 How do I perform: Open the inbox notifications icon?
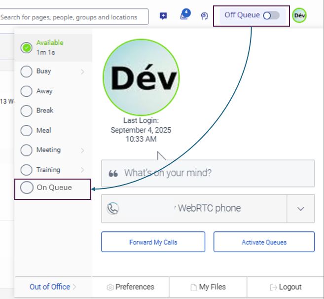tap(185, 14)
